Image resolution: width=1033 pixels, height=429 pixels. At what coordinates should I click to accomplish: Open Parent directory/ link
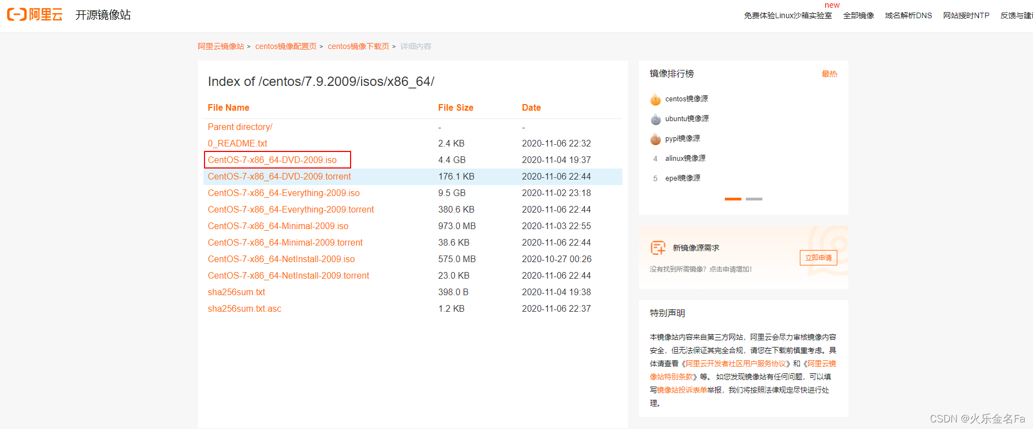click(x=240, y=127)
